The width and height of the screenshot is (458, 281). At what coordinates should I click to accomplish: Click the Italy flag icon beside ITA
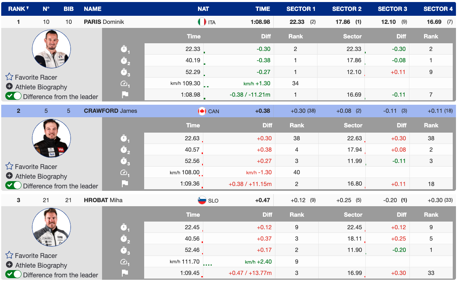tap(202, 22)
